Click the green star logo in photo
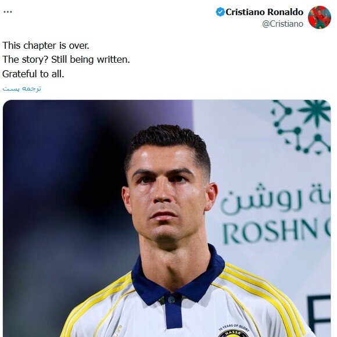 pyautogui.click(x=302, y=127)
